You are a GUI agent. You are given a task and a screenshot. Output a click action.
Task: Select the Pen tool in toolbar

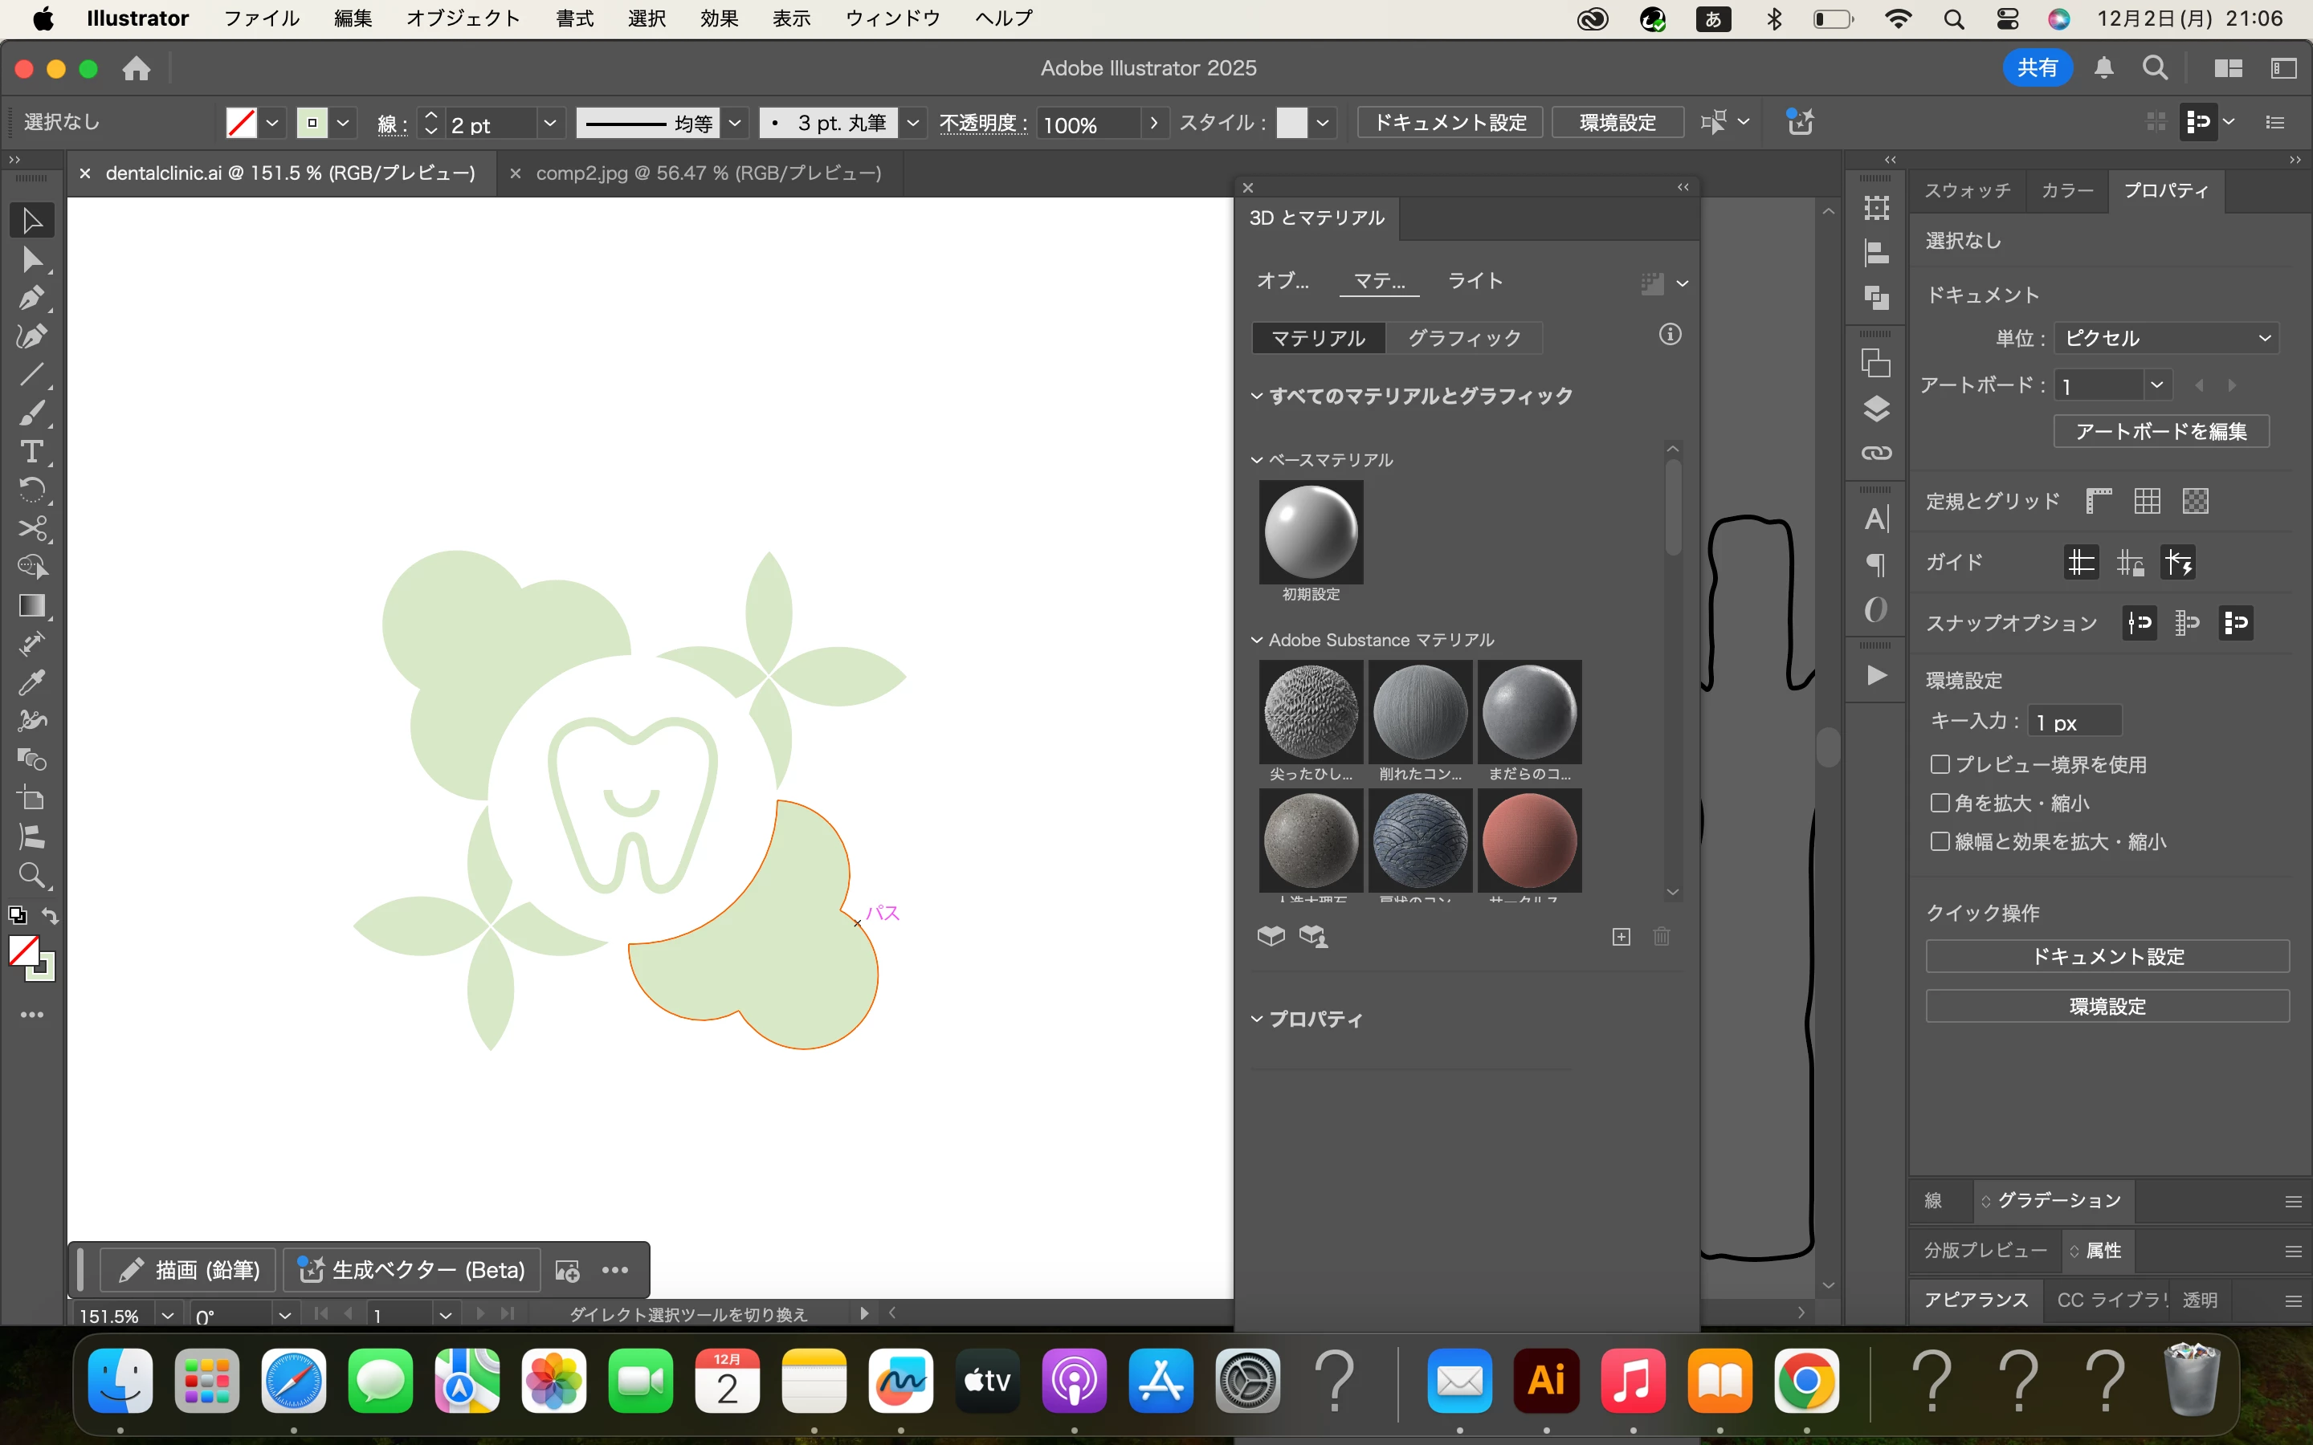pyautogui.click(x=31, y=297)
